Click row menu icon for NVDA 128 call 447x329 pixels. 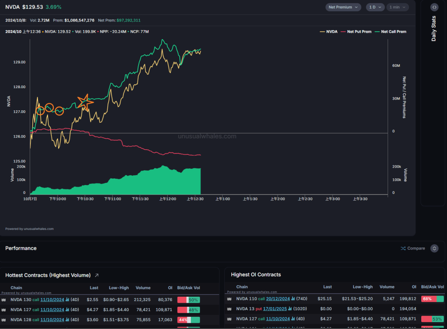point(4,319)
